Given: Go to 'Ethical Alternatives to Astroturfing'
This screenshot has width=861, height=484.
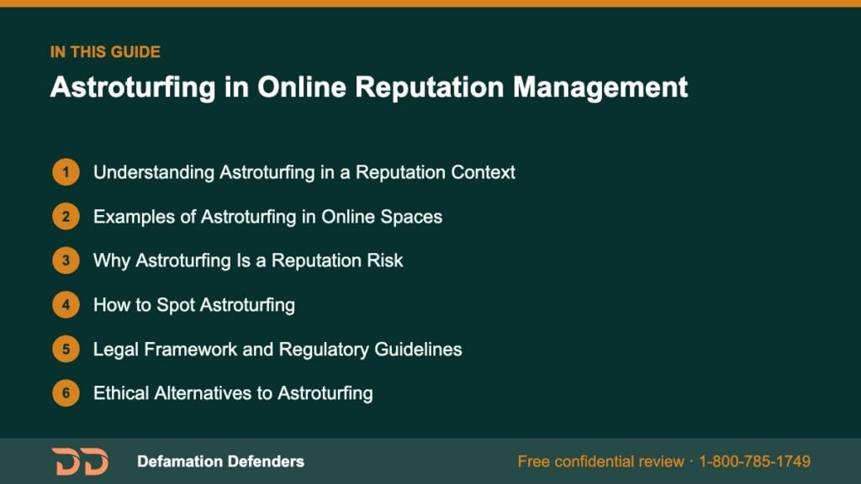Looking at the screenshot, I should 233,393.
